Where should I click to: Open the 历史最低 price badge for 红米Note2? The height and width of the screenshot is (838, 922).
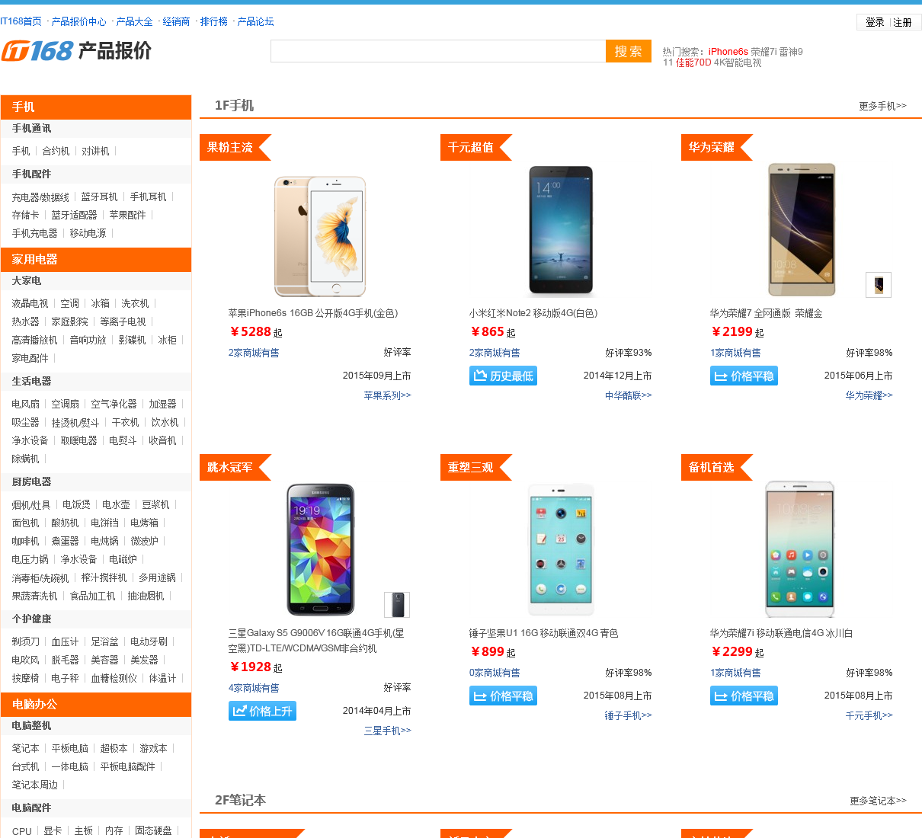[503, 376]
